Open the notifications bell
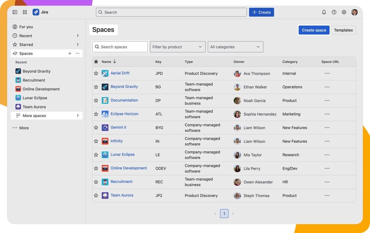Screen dimensions: 370x233 coord(324,12)
